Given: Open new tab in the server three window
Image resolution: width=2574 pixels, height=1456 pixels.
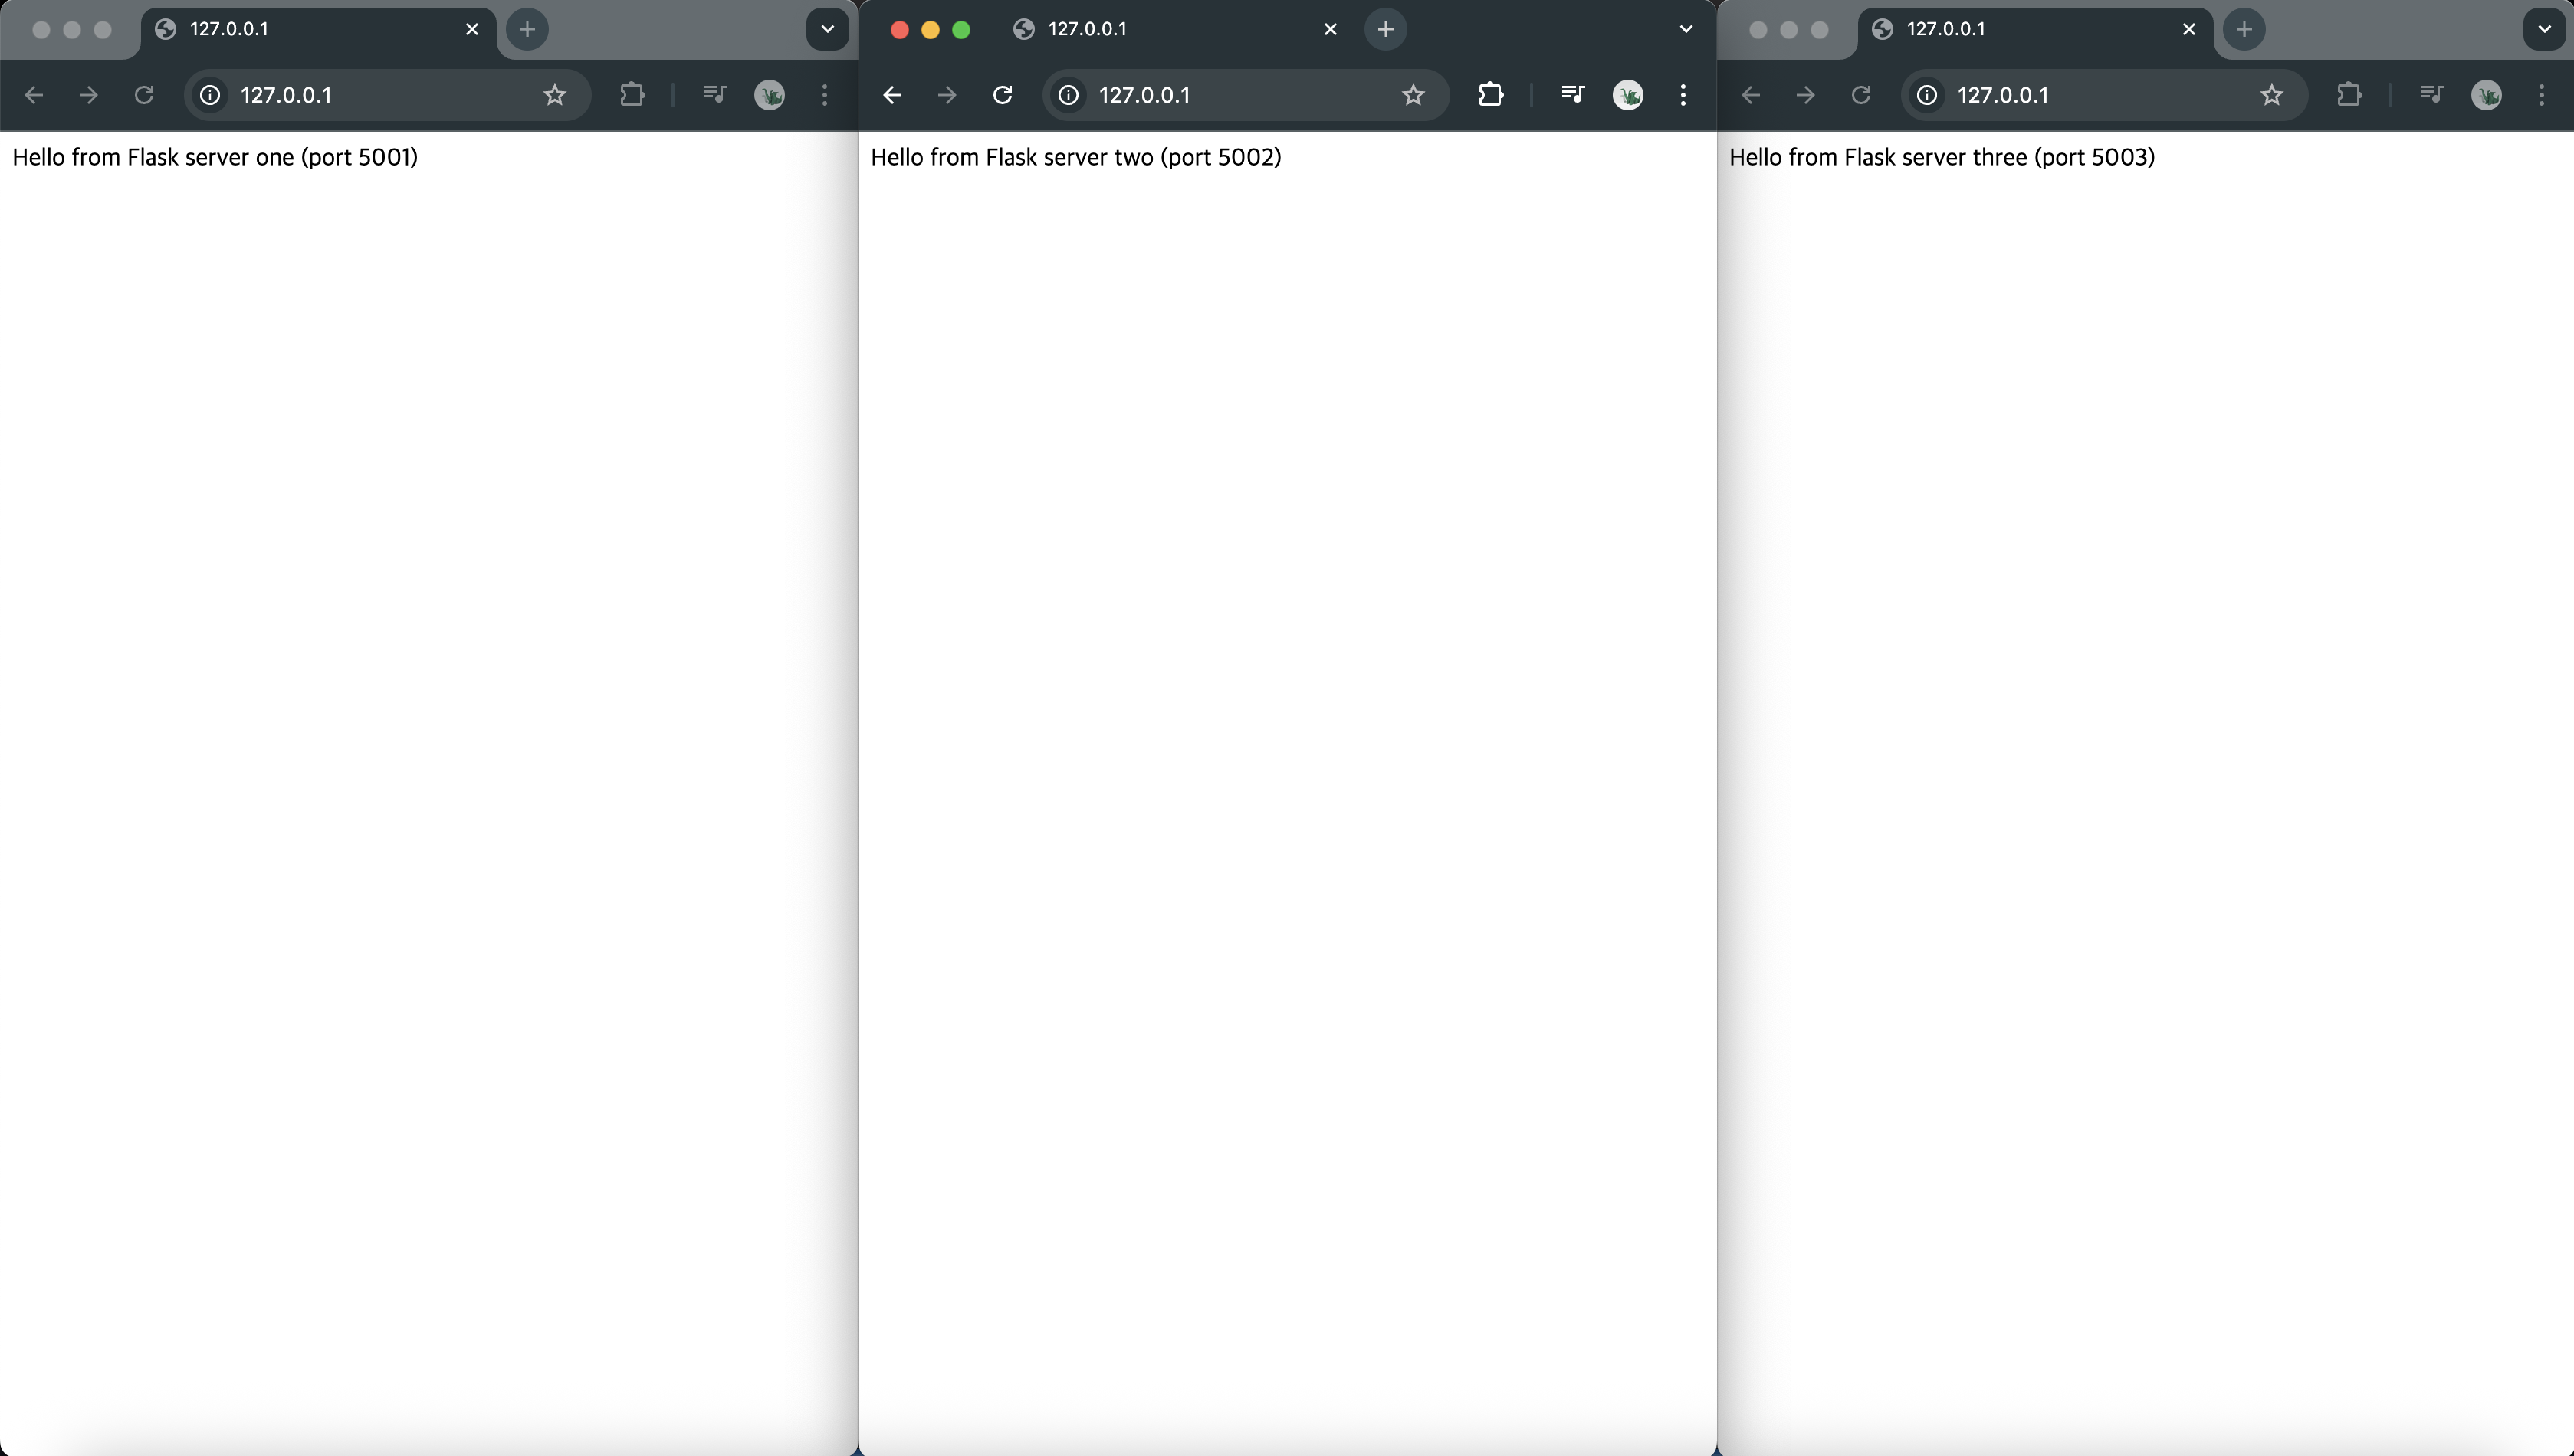Looking at the screenshot, I should [2243, 29].
